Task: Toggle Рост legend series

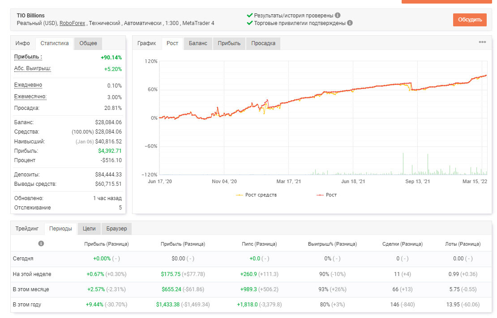Action: [x=327, y=195]
